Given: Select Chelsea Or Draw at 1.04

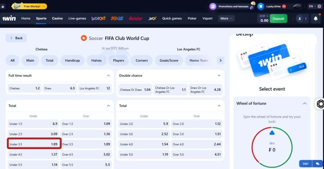Looking at the screenshot, I should [x=135, y=90].
